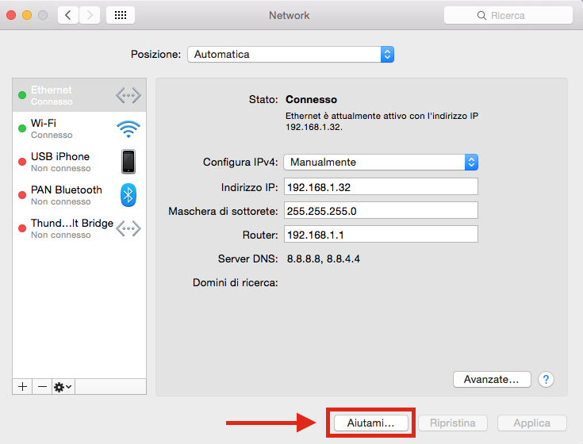Image resolution: width=583 pixels, height=444 pixels.
Task: Click the Server DNS value 8.8.8.8, 8.8.4.4
Action: coord(323,259)
